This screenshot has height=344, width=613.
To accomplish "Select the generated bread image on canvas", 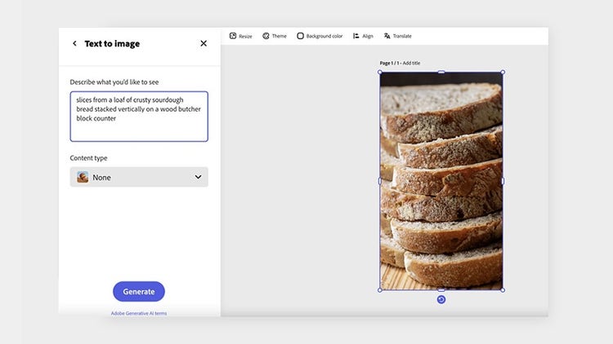I will pos(441,181).
